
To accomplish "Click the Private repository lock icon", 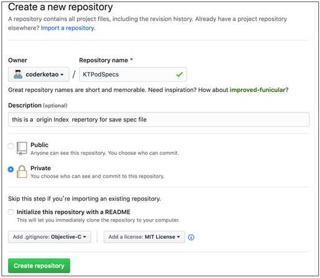I will coord(22,172).
